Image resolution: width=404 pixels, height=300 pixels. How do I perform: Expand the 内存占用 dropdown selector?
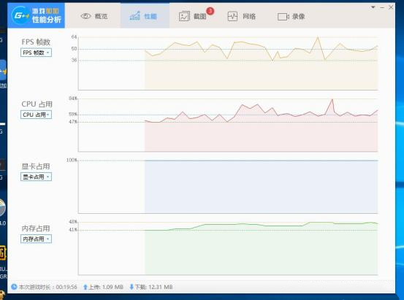click(x=36, y=239)
